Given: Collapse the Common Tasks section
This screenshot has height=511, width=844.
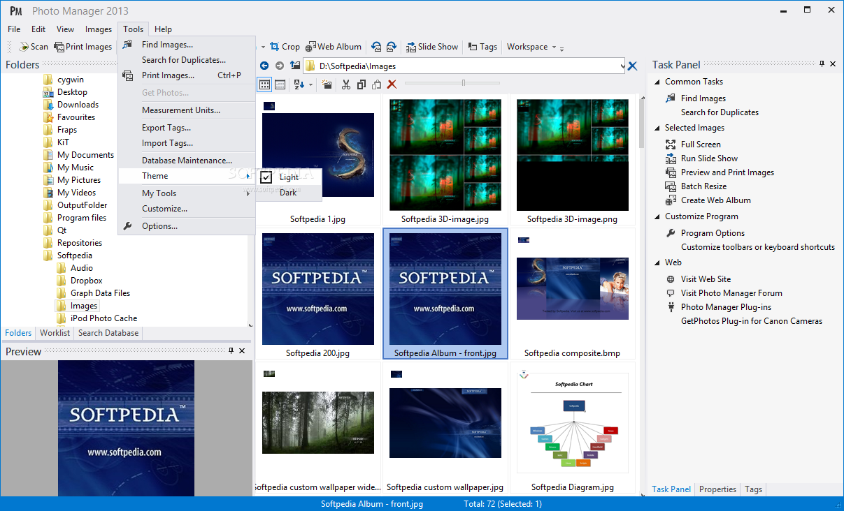Looking at the screenshot, I should (x=657, y=82).
